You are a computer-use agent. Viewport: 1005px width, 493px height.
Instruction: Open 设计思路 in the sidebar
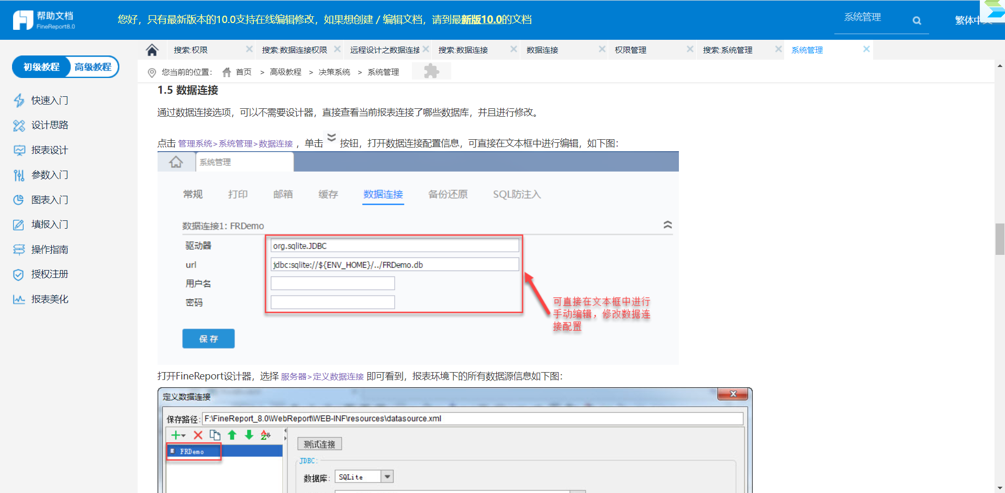(50, 125)
